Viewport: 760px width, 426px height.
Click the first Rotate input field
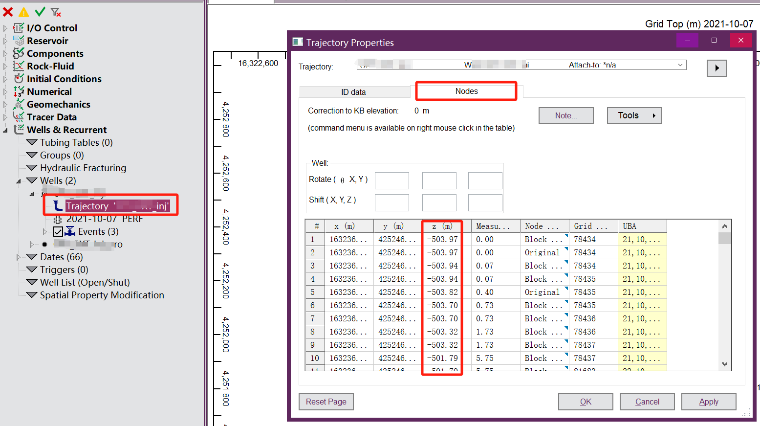click(x=391, y=180)
